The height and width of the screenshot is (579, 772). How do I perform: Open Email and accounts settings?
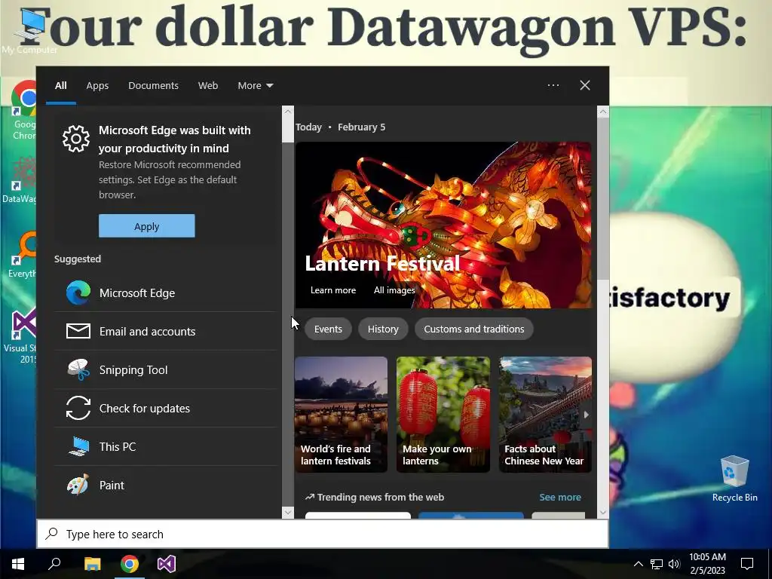pos(165,332)
